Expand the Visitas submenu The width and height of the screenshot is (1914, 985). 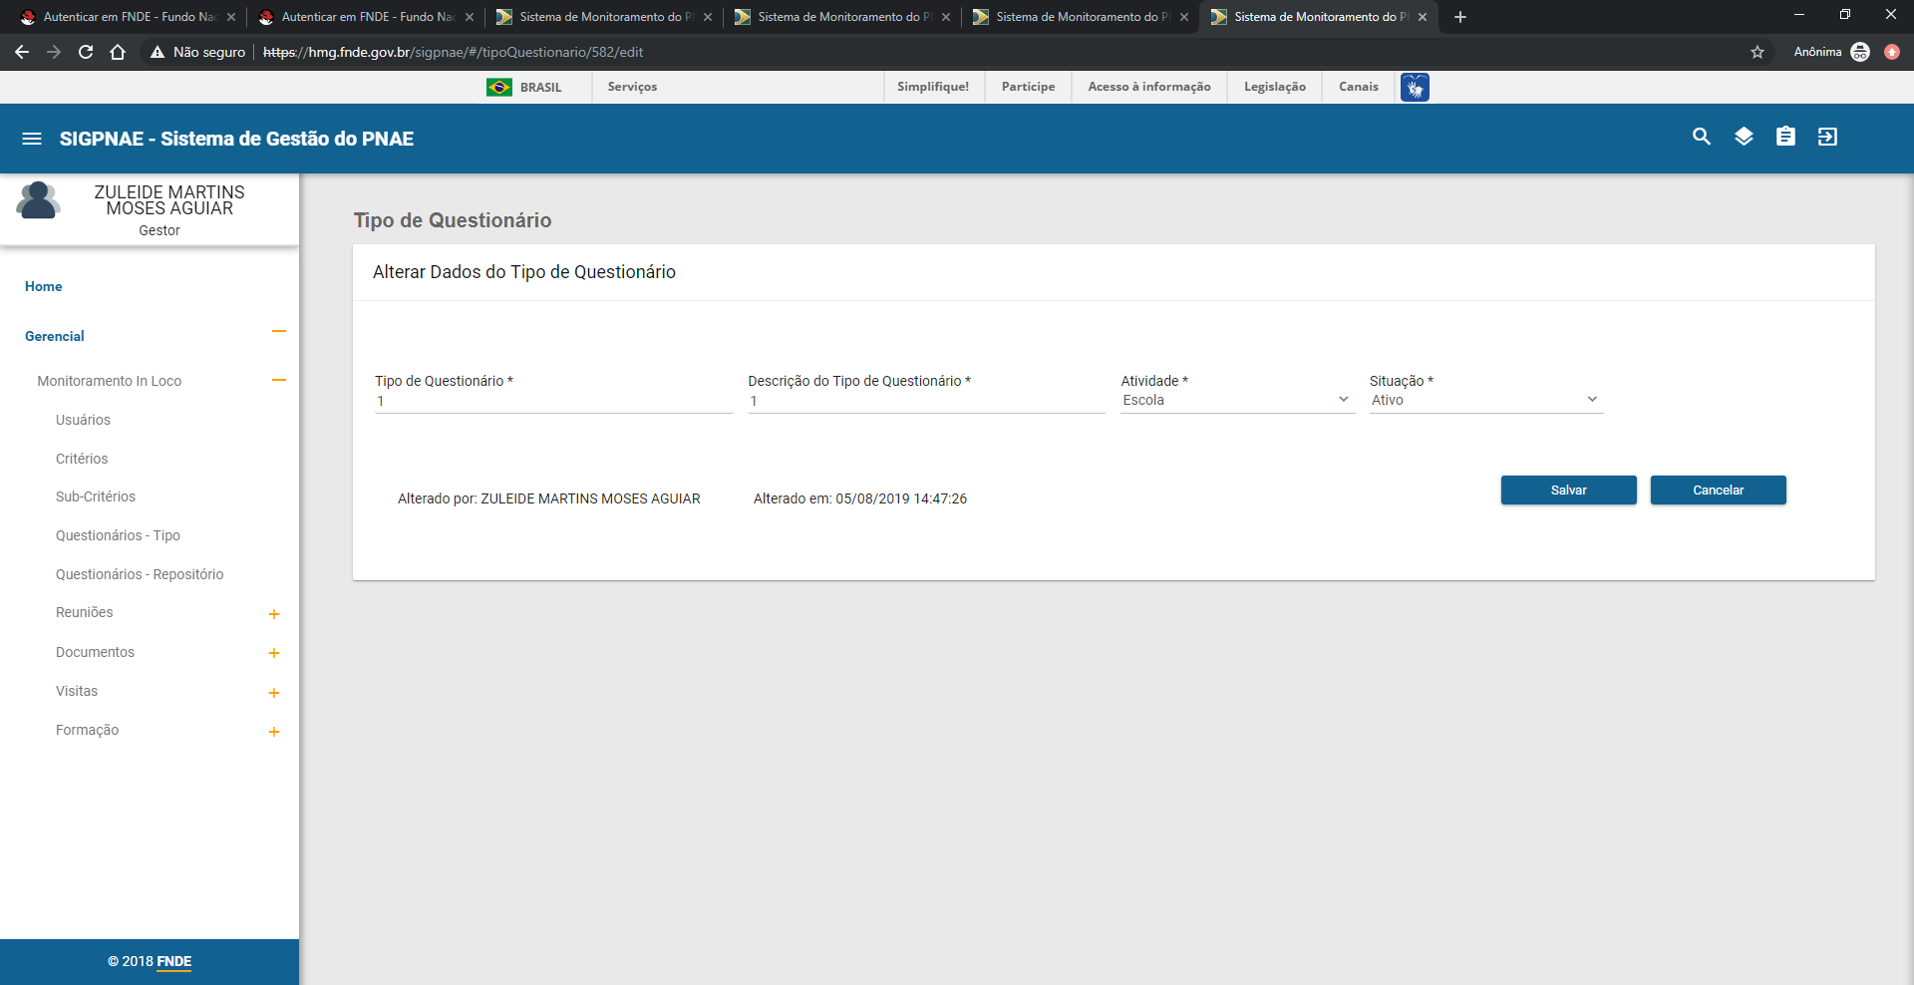point(274,693)
